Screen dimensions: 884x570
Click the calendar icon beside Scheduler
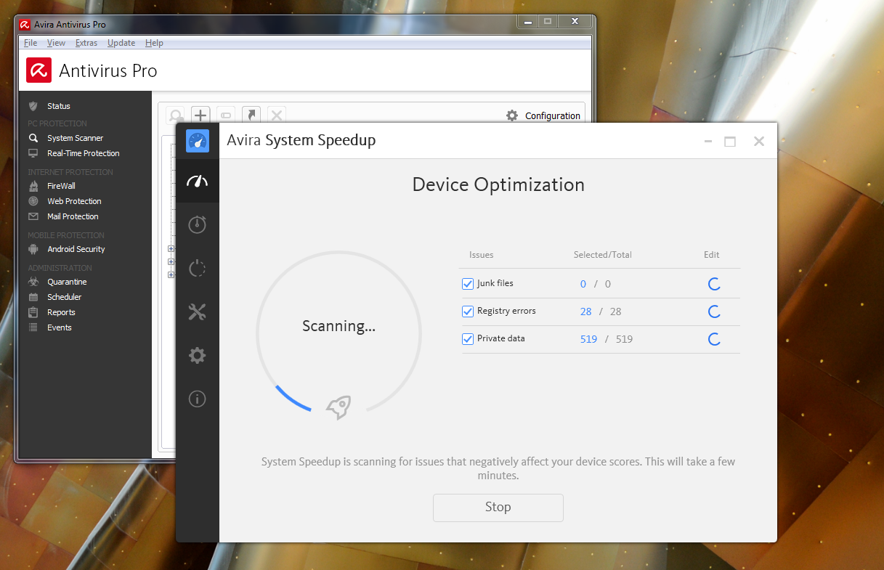33,297
